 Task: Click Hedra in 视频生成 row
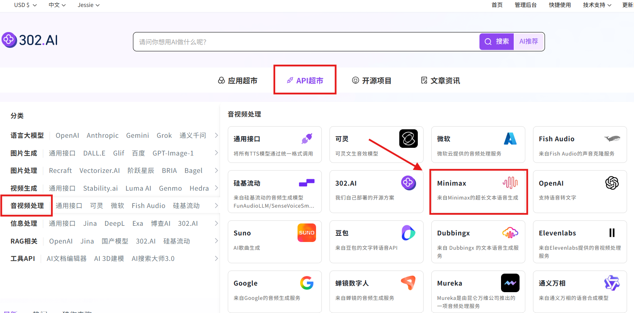(x=199, y=188)
